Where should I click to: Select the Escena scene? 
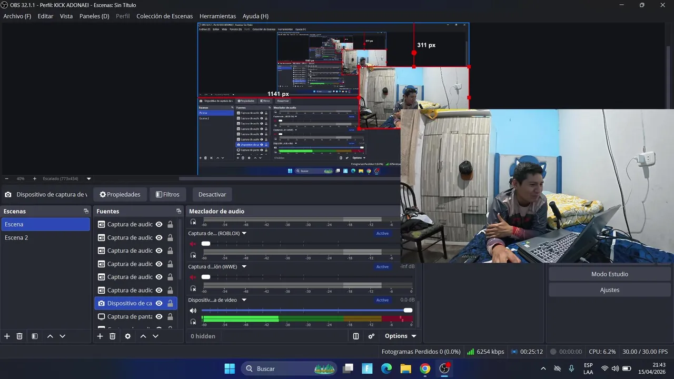tap(46, 224)
